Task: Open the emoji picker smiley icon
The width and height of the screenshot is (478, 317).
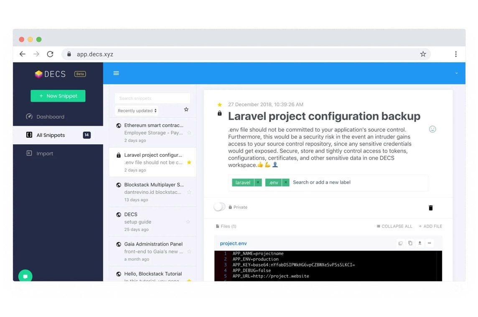Action: point(432,129)
